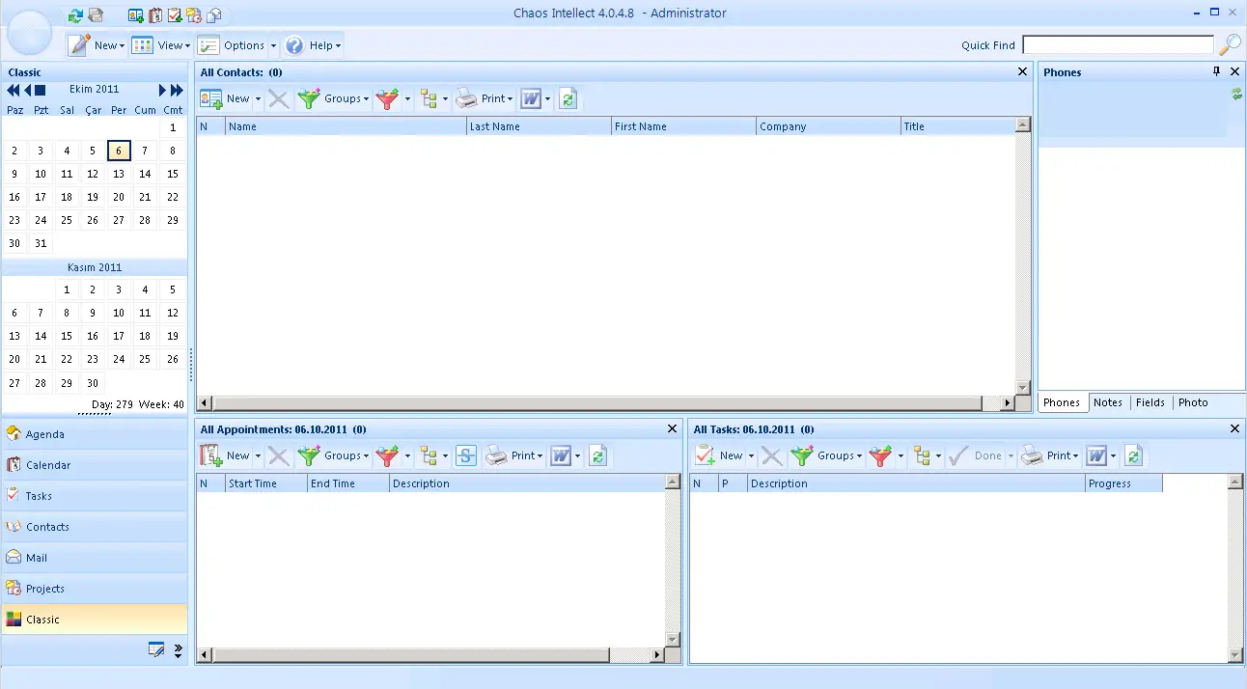Screen dimensions: 1247x689
Task: Click the gray icon beside the sync arrows
Action: coord(96,14)
